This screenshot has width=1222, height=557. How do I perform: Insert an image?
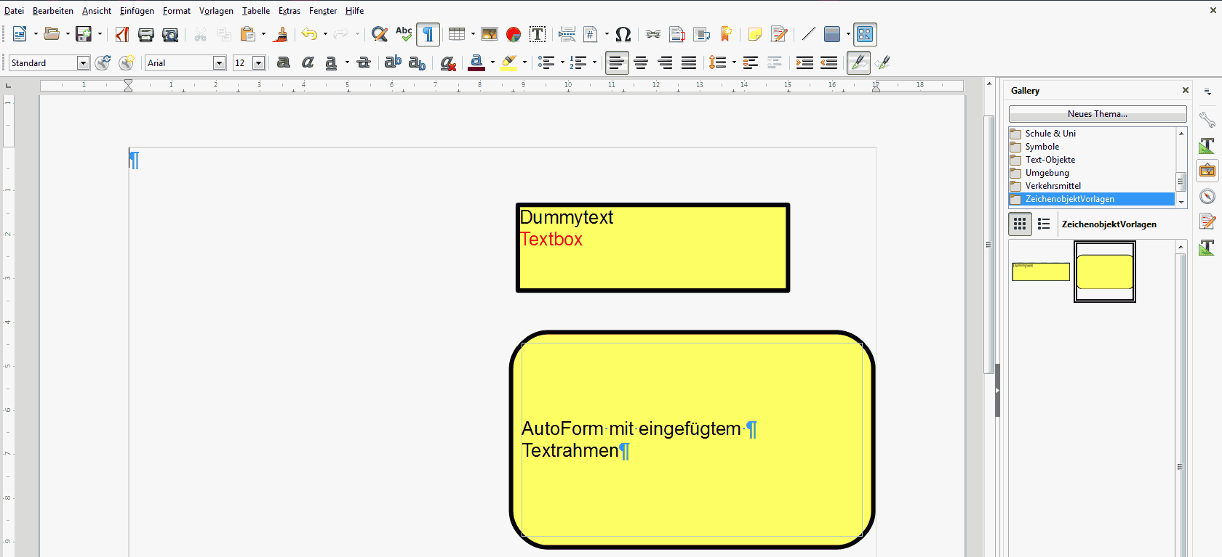tap(490, 34)
